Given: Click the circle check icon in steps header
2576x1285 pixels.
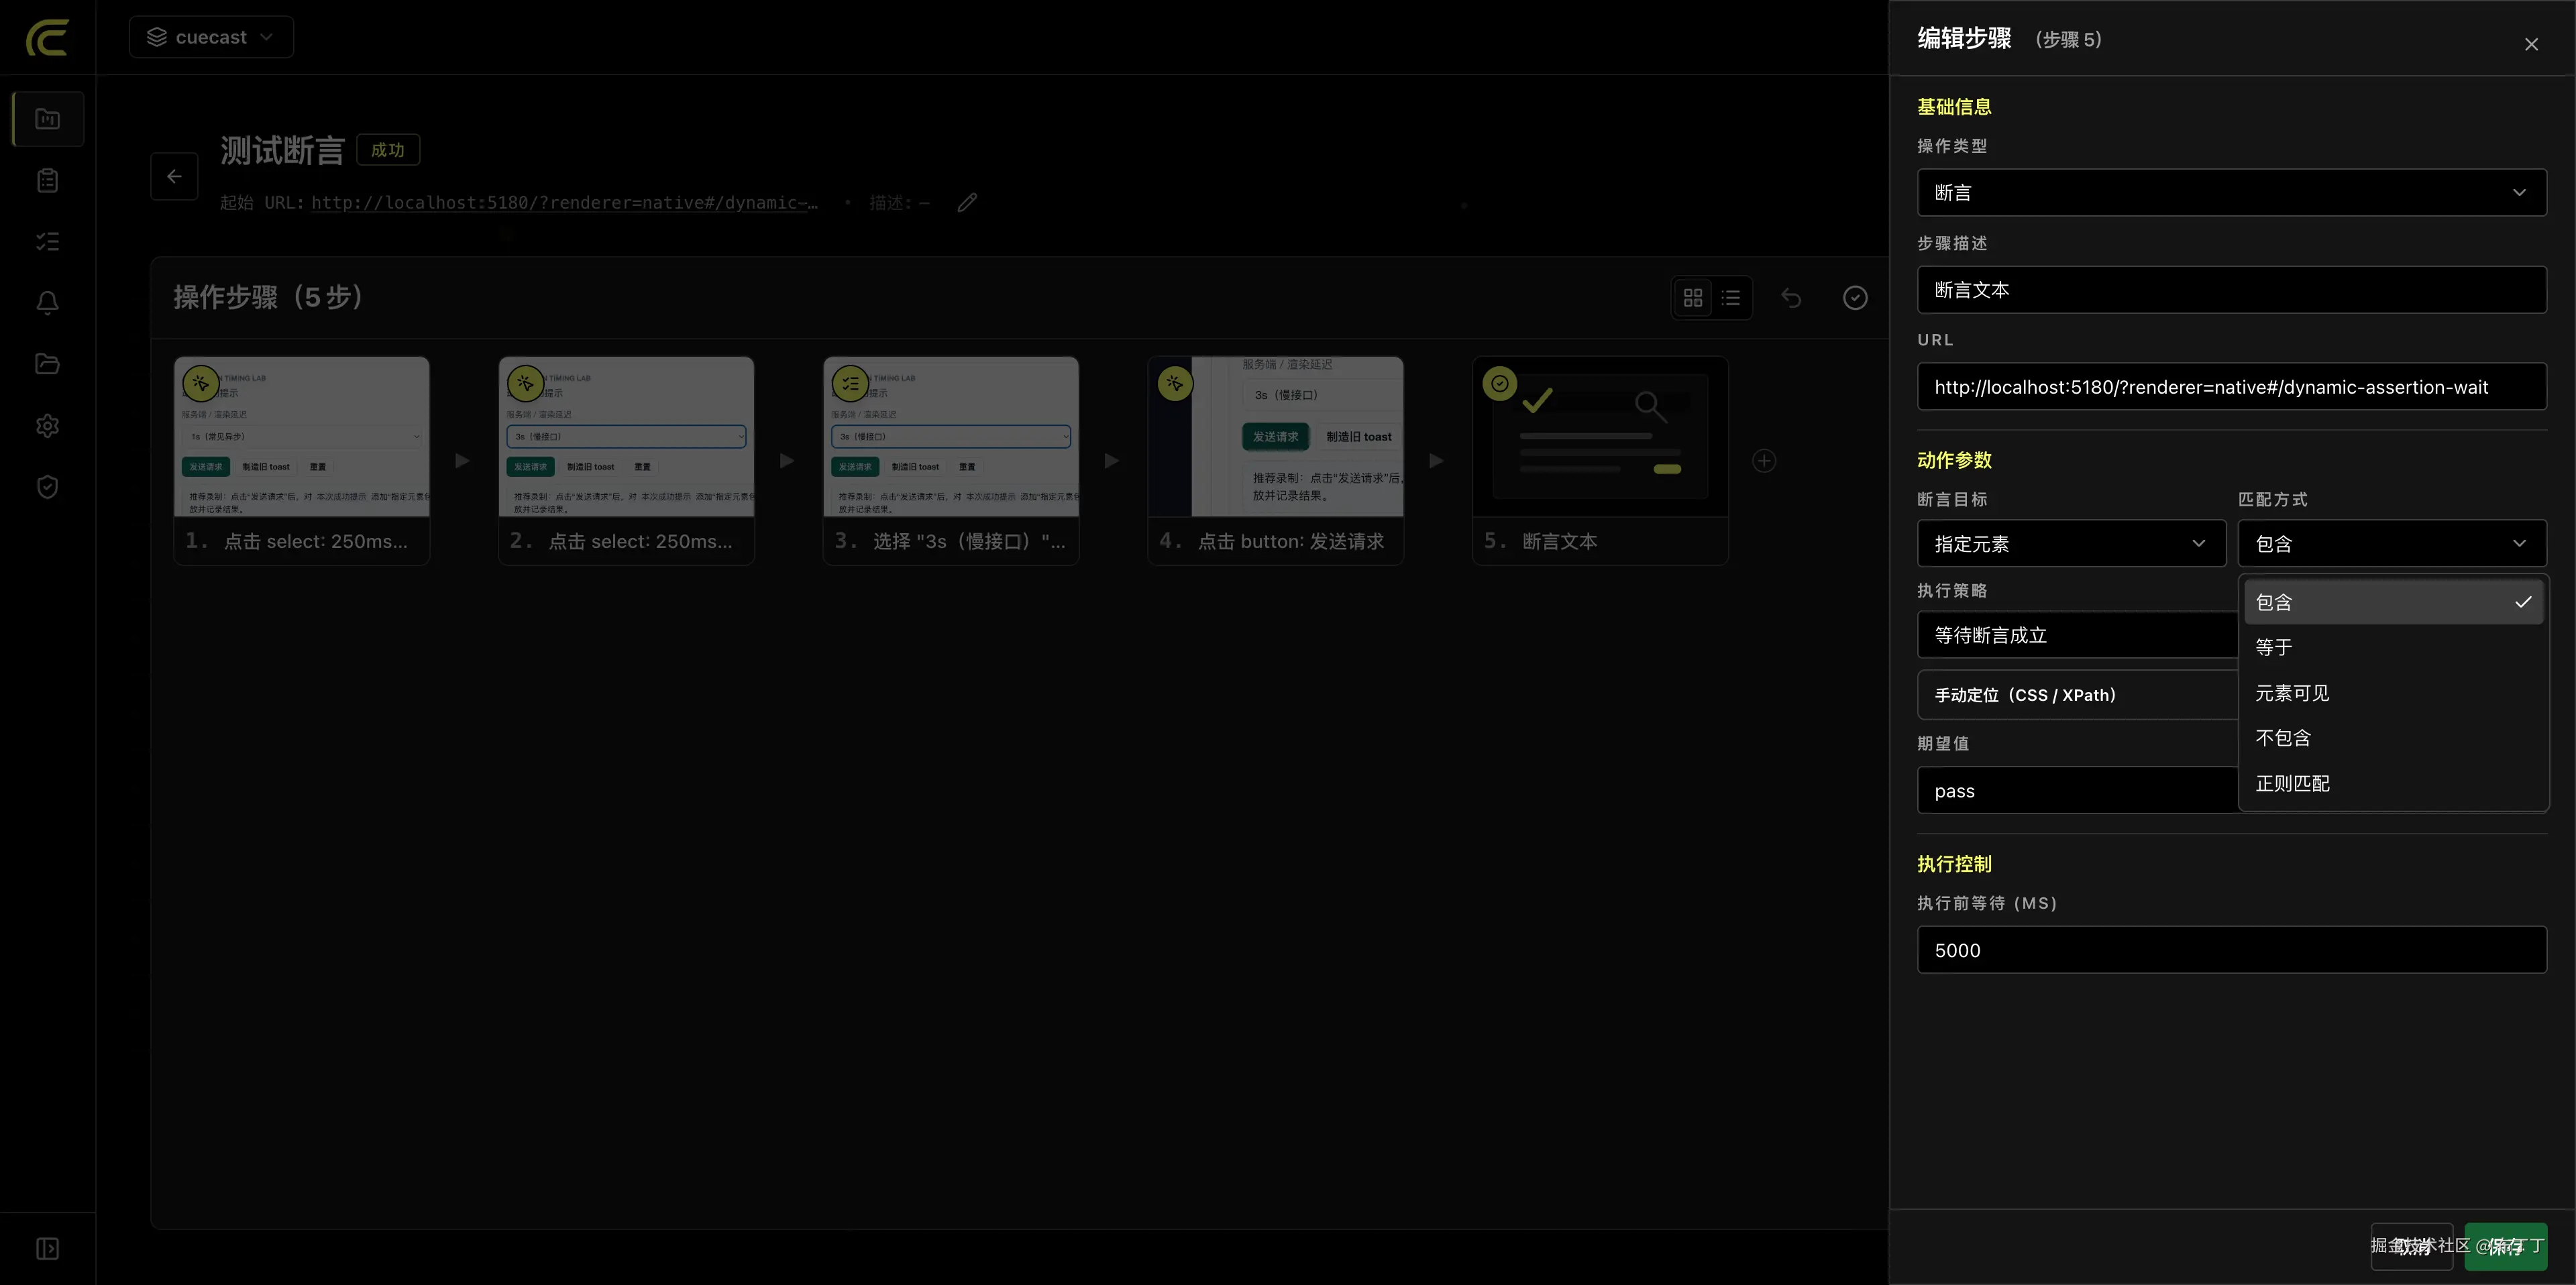Looking at the screenshot, I should tap(1855, 298).
